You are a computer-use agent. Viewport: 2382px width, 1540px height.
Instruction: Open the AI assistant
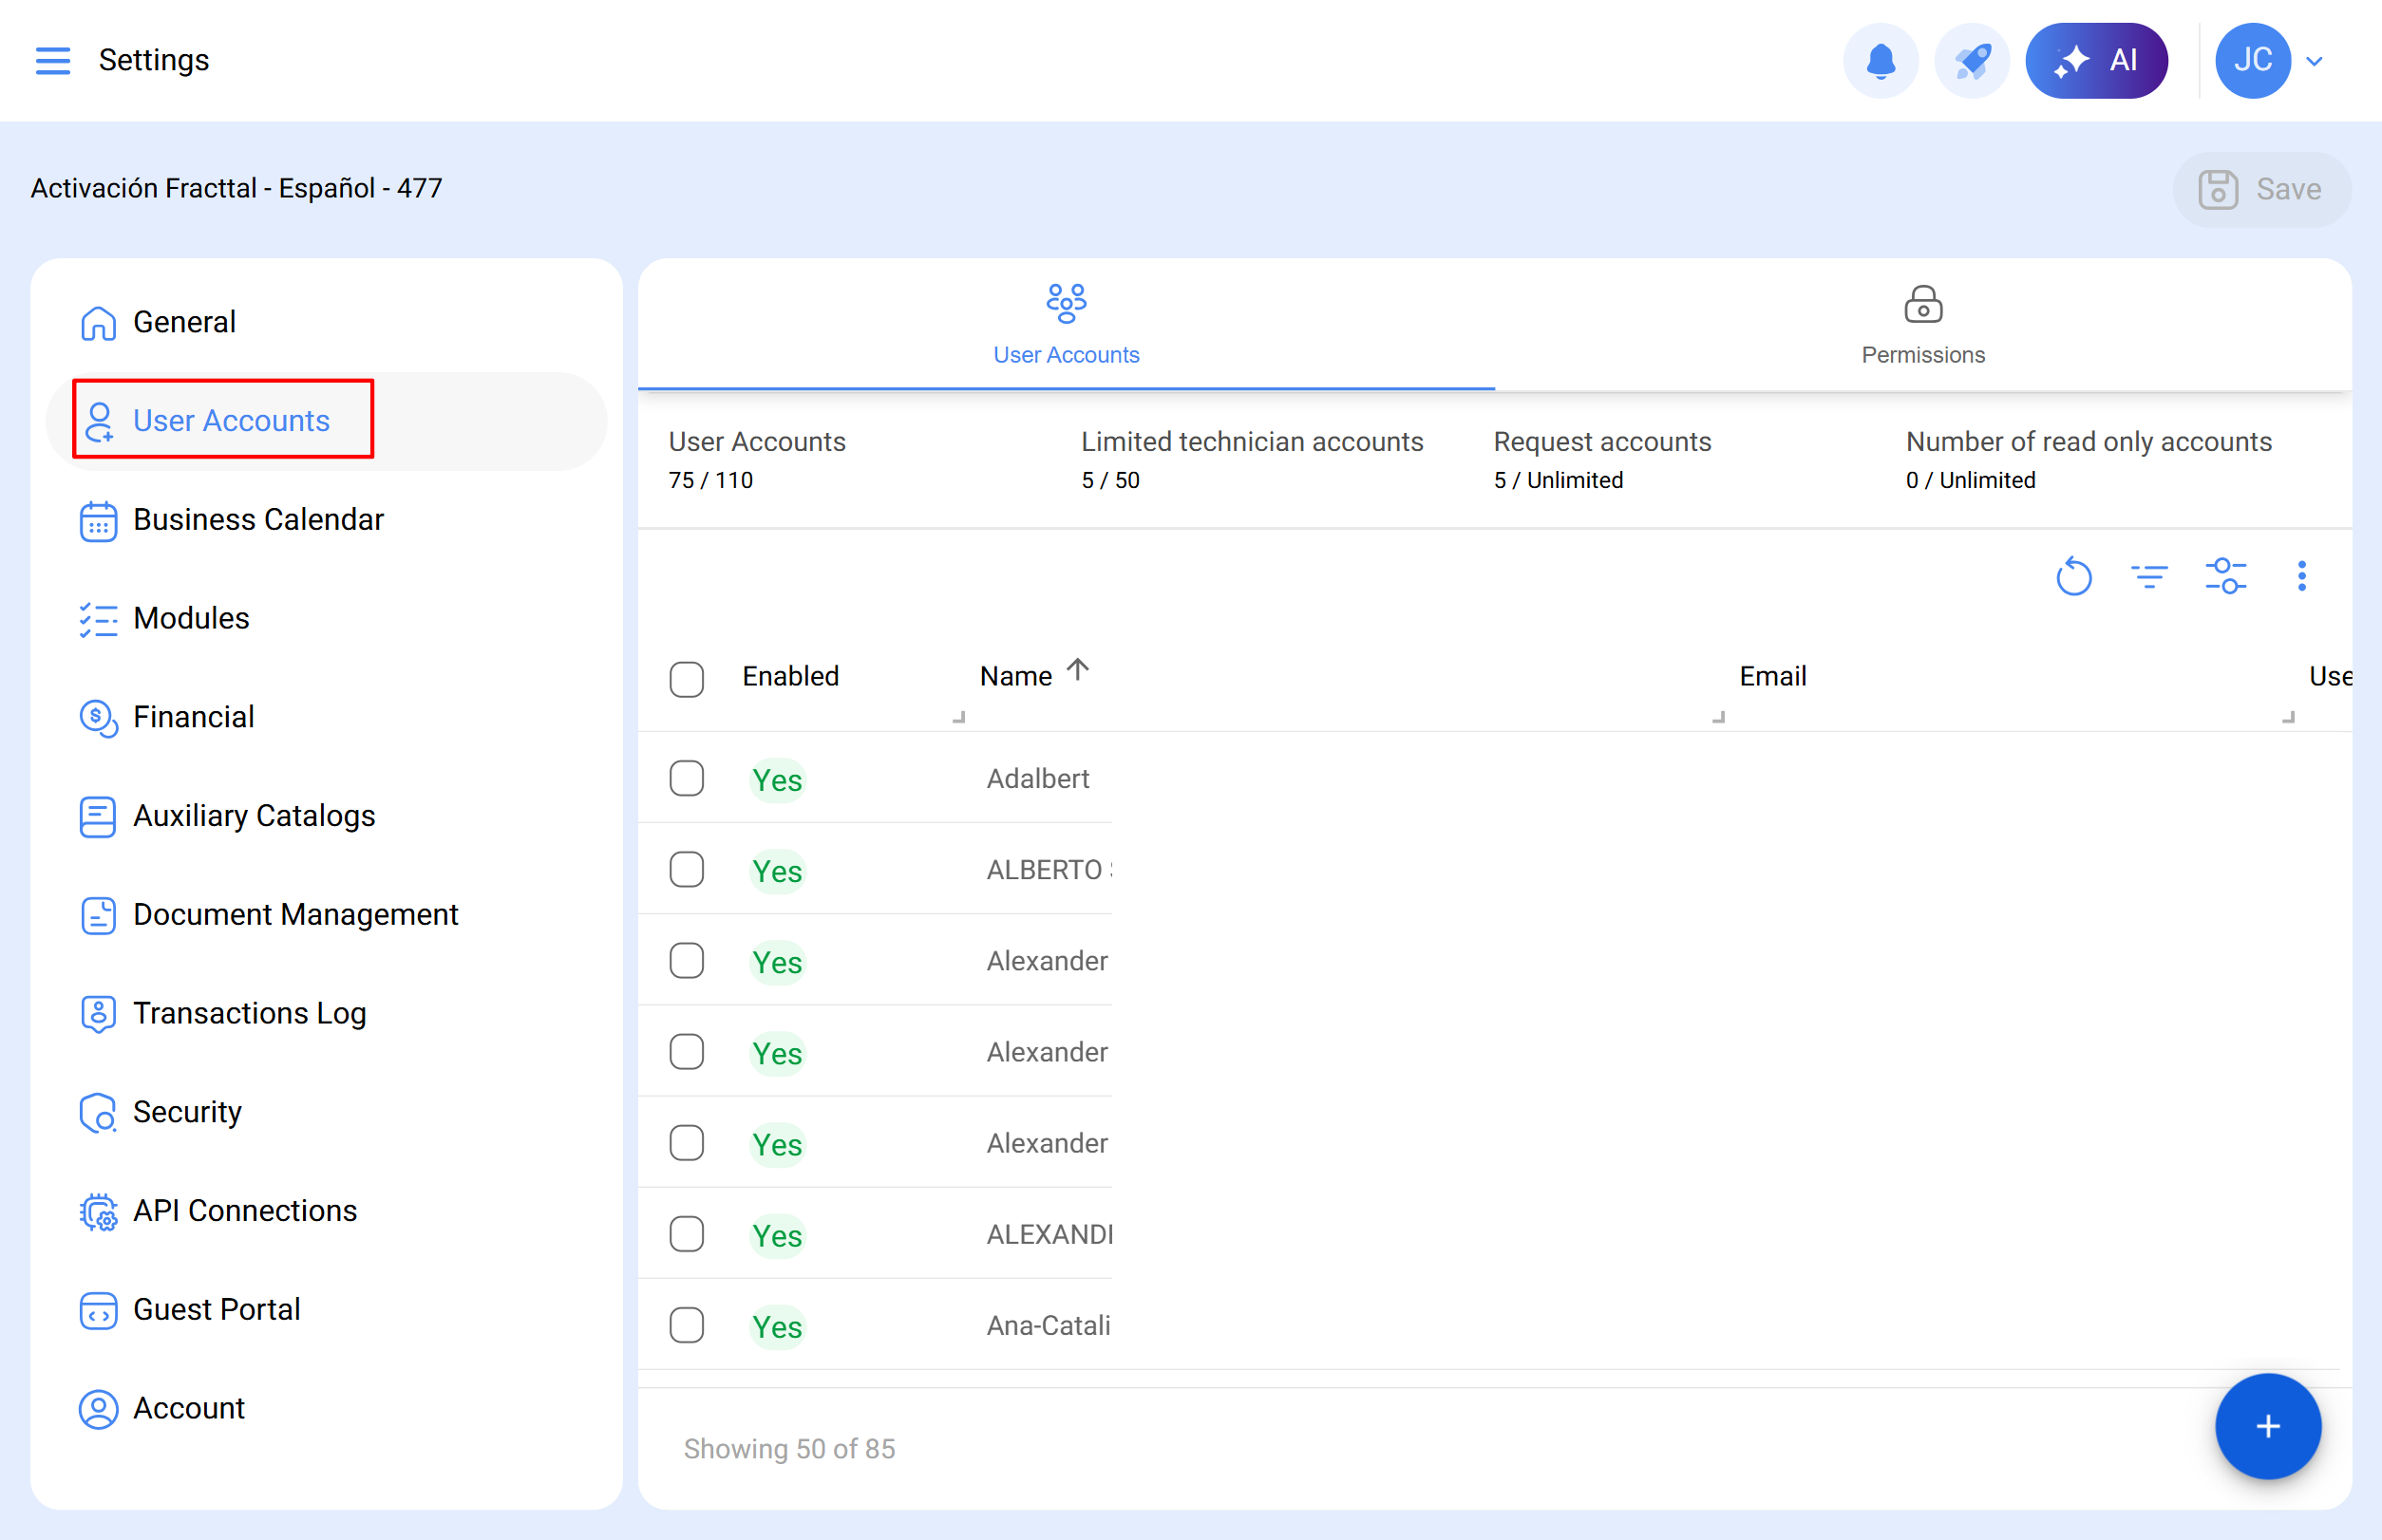coord(2097,60)
